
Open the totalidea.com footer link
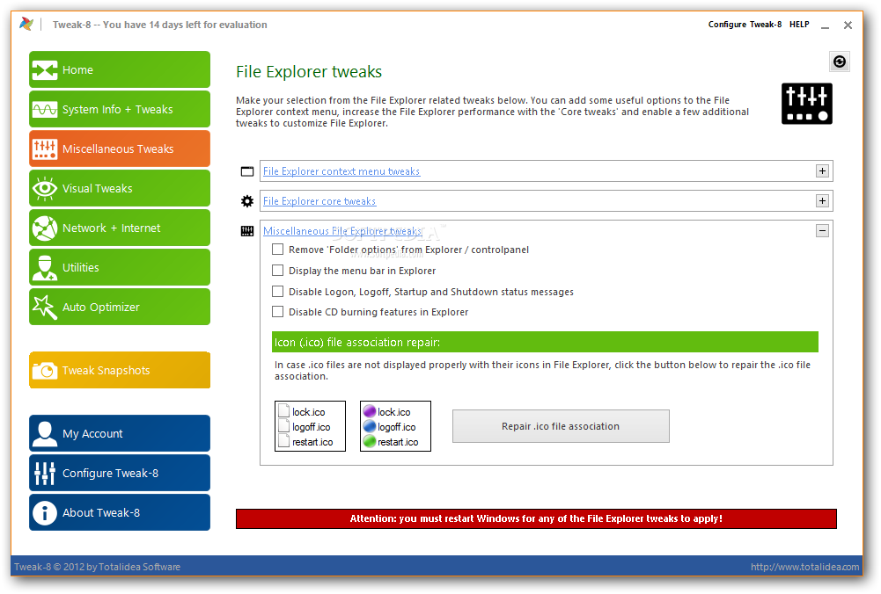pos(805,567)
